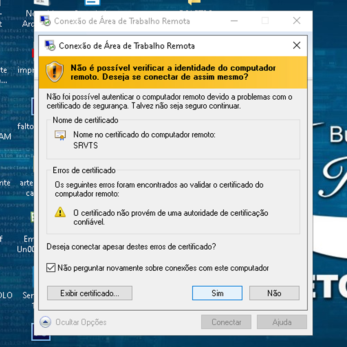
Task: Close the parent Remote Desktop Connection window
Action: [297, 21]
